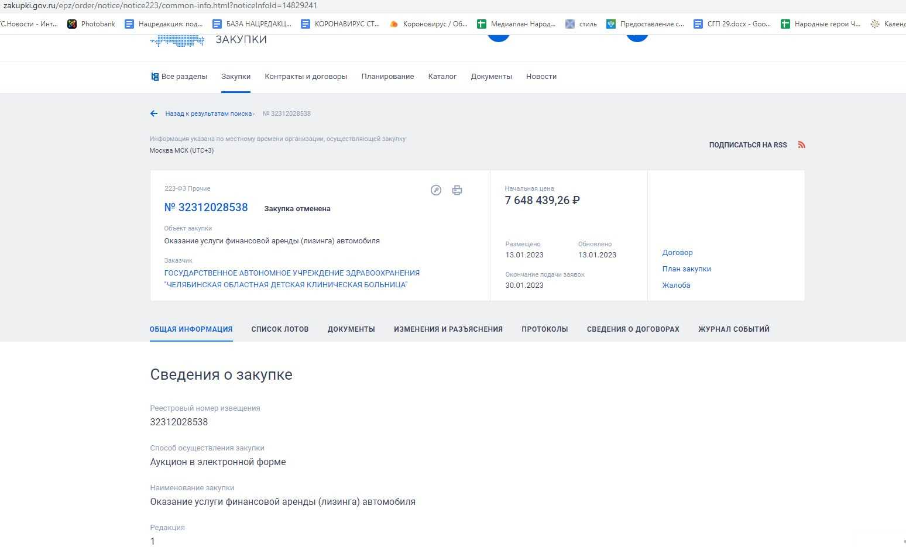Viewport: 906px width, 547px height.
Task: Open the 'Нацредакция: под...' bookmark
Action: pyautogui.click(x=163, y=24)
